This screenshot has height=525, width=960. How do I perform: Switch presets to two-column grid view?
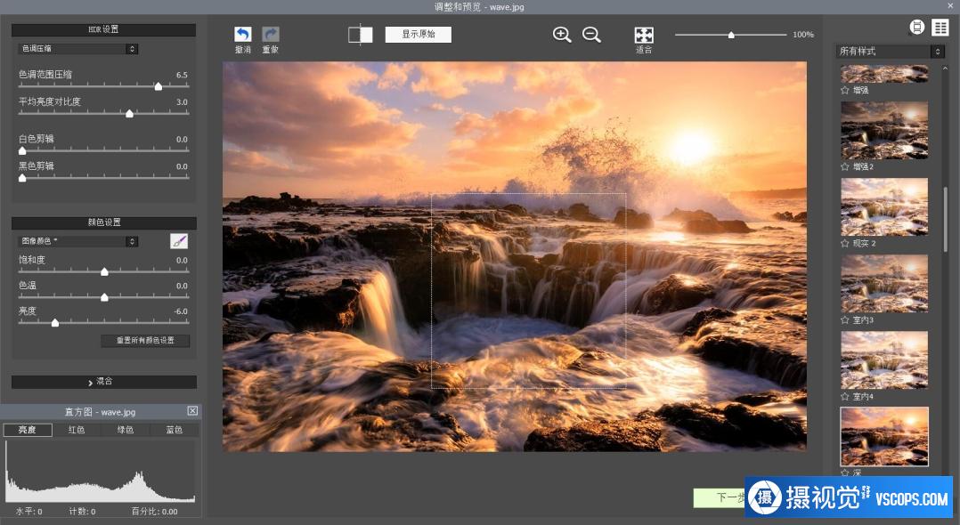click(940, 27)
